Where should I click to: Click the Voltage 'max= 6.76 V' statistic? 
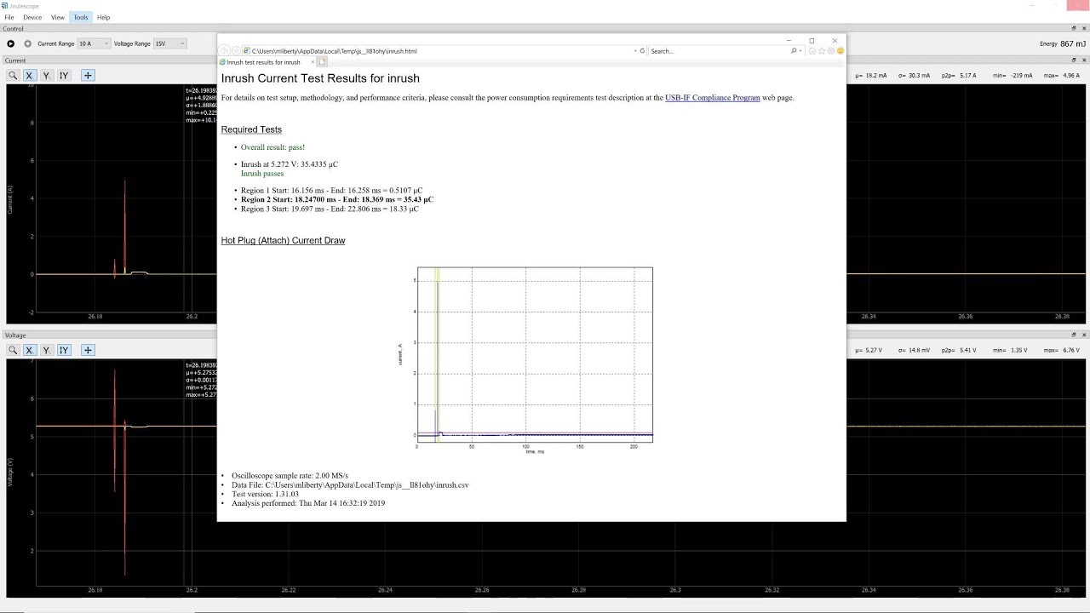coord(1060,350)
